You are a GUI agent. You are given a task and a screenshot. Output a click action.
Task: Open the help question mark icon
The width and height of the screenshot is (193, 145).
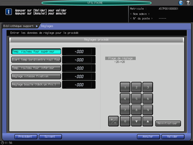pos(188,3)
